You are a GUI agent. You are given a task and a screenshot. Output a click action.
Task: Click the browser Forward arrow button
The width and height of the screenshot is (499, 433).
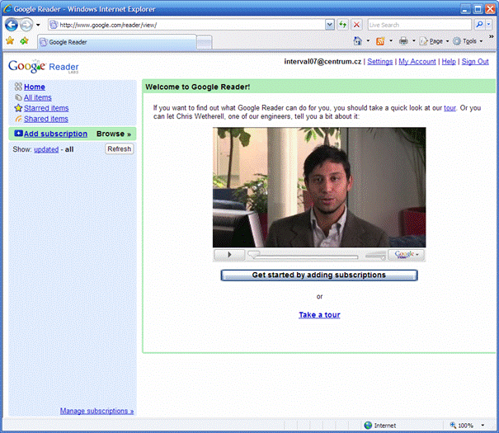[x=26, y=25]
